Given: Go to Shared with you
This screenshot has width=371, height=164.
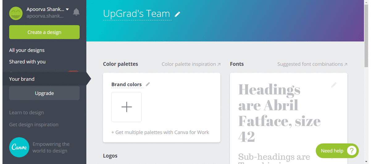Looking at the screenshot, I should 27,62.
